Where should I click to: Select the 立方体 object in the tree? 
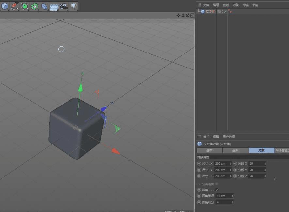point(210,12)
